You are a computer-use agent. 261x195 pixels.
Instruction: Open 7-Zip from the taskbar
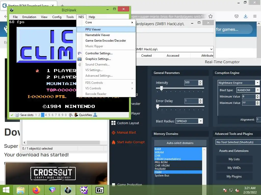[100, 190]
